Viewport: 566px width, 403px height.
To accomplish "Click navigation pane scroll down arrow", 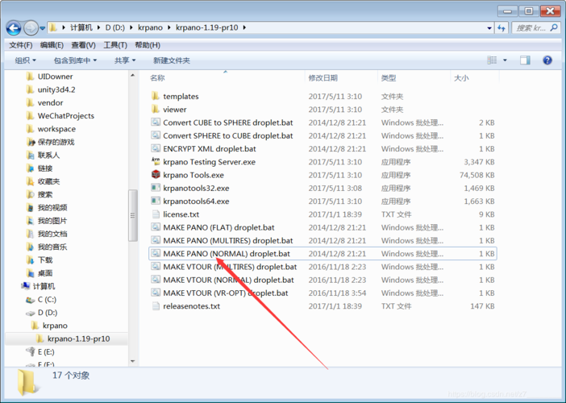I will 132,362.
